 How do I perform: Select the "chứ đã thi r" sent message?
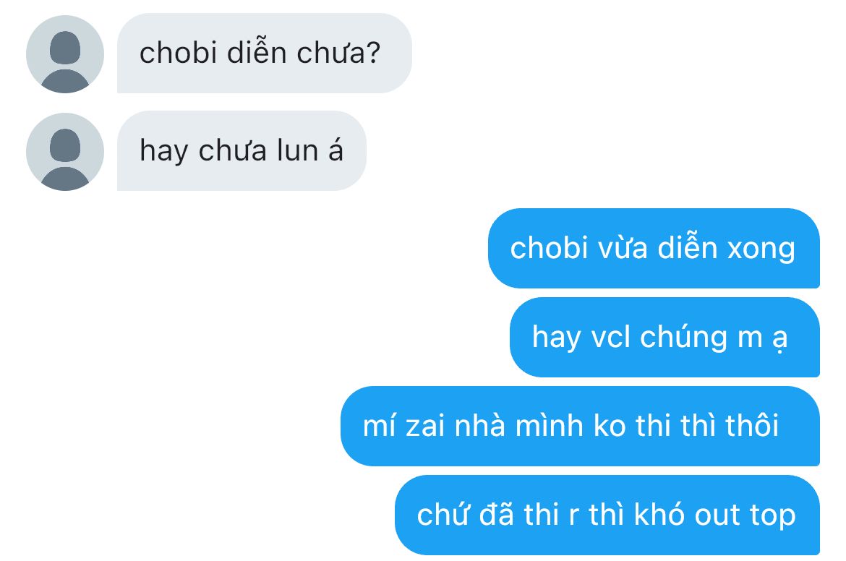[x=607, y=515]
